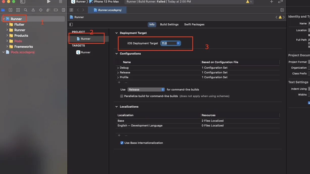This screenshot has width=310, height=174.
Task: Select English Development Language row
Action: click(197, 125)
